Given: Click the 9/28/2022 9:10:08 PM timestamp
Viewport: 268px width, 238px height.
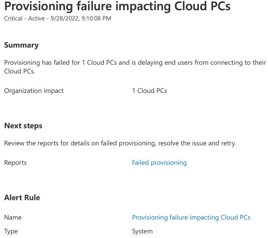Looking at the screenshot, I should pos(81,18).
